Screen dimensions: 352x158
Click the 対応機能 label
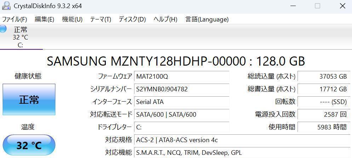click(x=119, y=153)
